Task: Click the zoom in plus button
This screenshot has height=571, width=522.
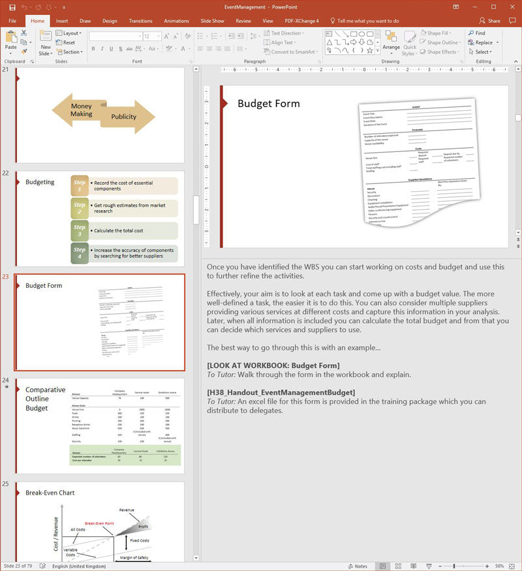Action: pyautogui.click(x=487, y=566)
